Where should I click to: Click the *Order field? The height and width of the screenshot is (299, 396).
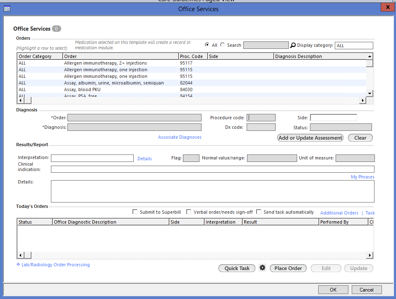point(134,118)
